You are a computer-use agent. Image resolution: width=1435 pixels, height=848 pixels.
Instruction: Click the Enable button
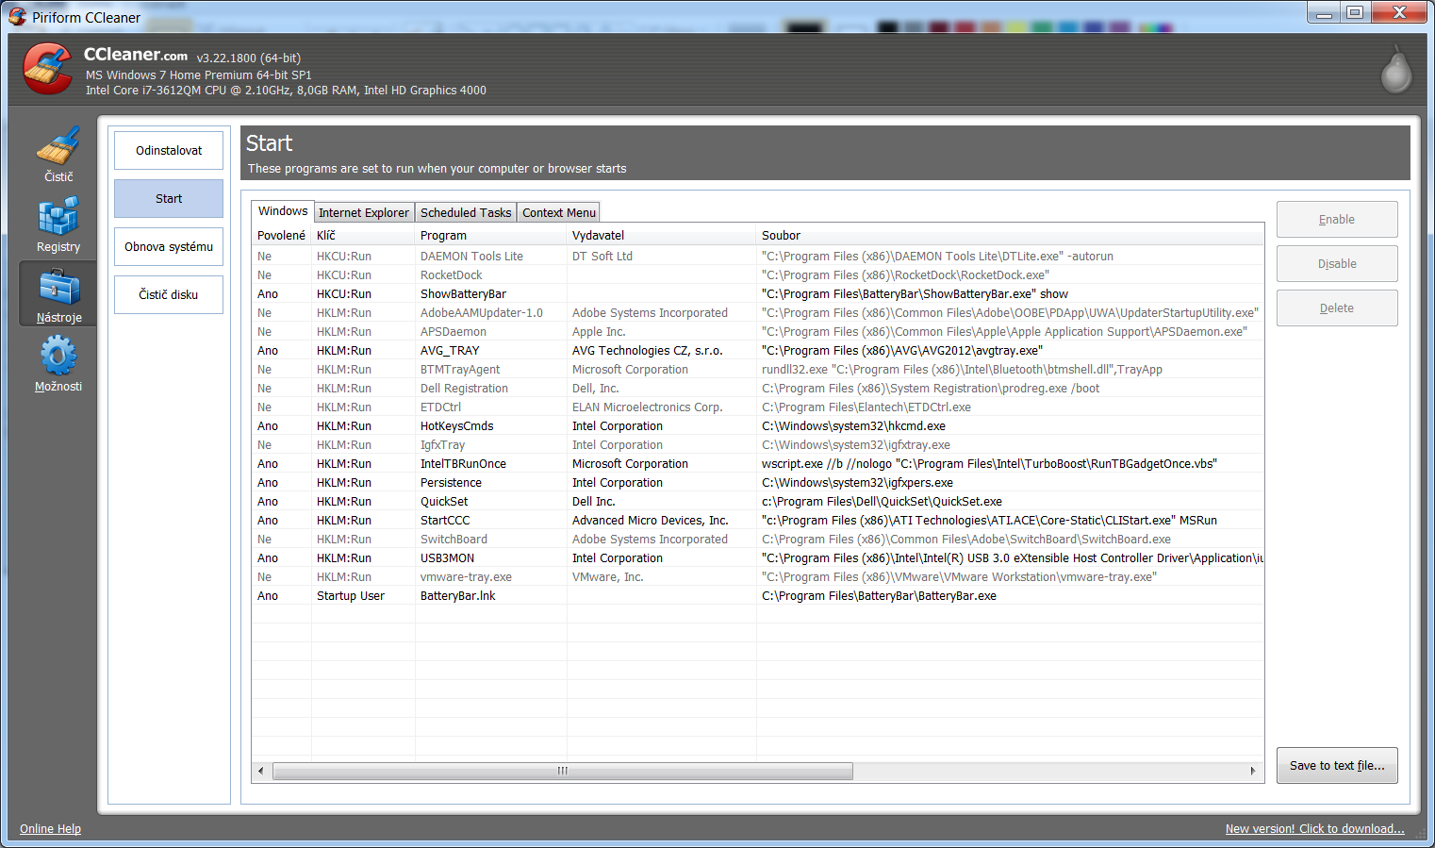pos(1337,220)
